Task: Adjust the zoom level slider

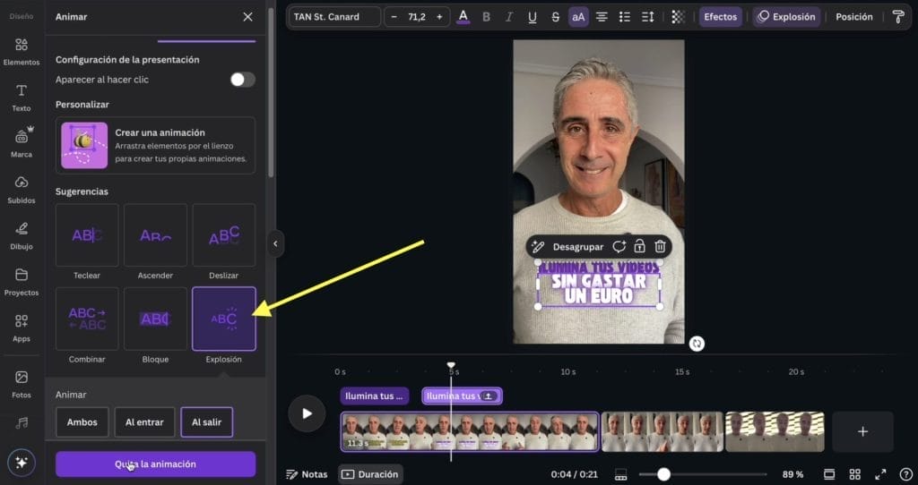Action: [663, 474]
